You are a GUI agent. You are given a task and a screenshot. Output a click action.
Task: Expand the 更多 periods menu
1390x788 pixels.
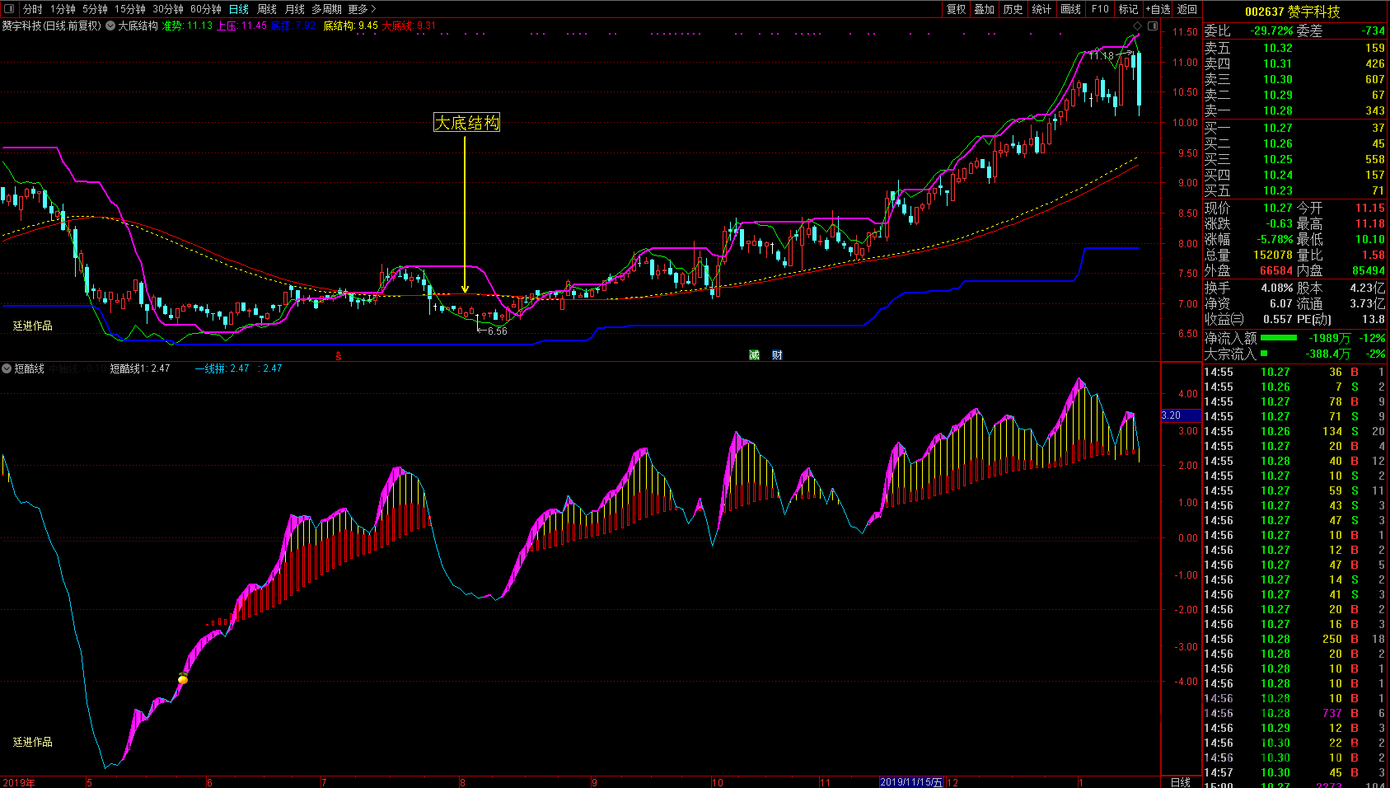point(362,9)
